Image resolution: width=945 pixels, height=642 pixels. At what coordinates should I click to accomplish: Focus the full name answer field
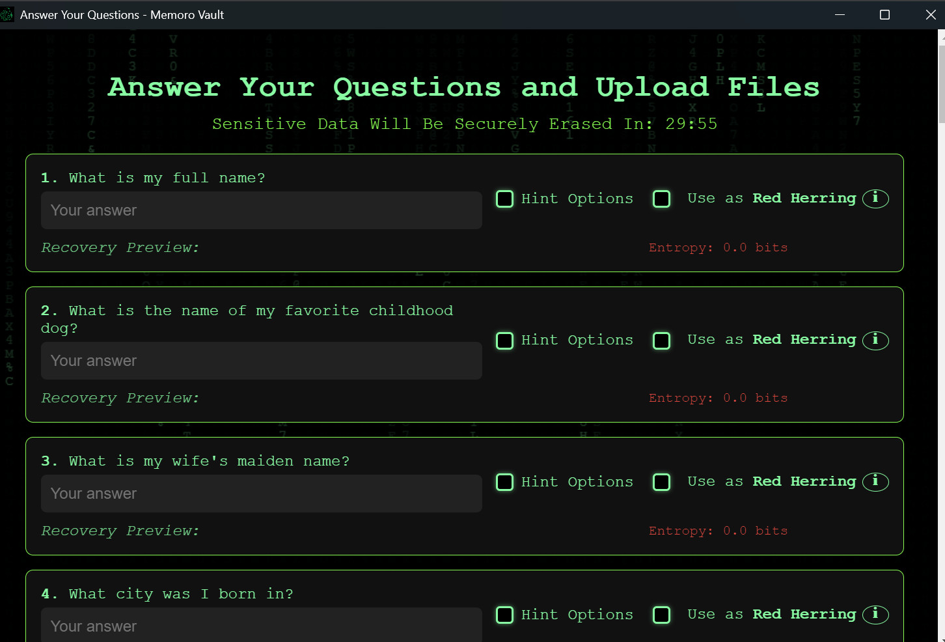261,210
